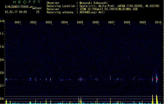Image resolution: width=164 pixels, height=104 pixels.
Task: Click the kHz axis unit label
Action: (x=2, y=21)
